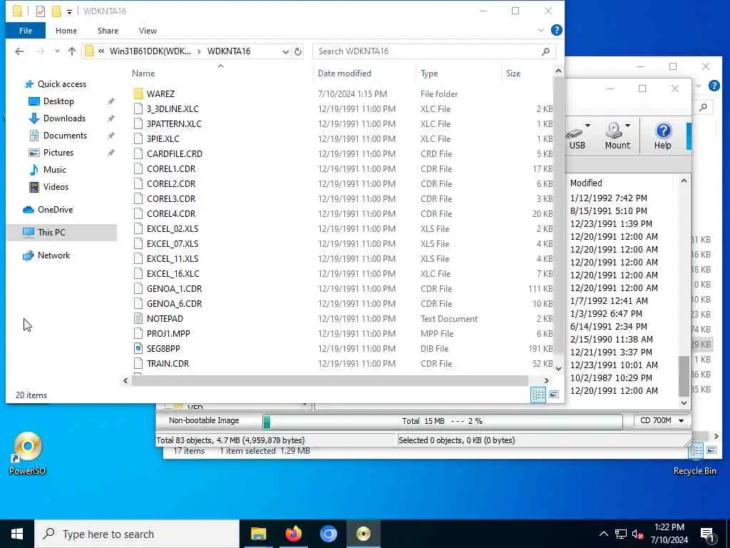Select the COREL1.CDR file

click(170, 168)
